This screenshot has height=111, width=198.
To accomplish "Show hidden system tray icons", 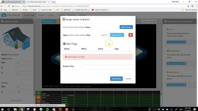I will [154, 109].
